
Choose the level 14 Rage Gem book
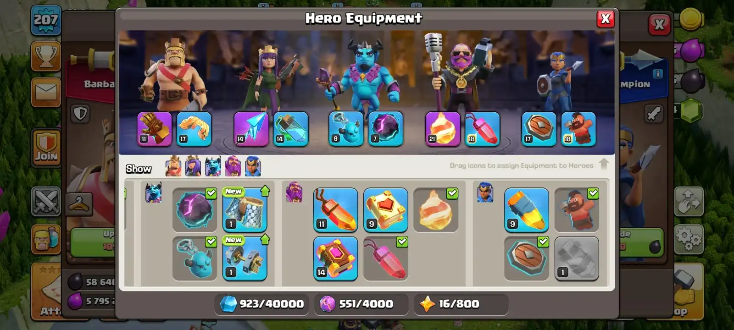(336, 258)
